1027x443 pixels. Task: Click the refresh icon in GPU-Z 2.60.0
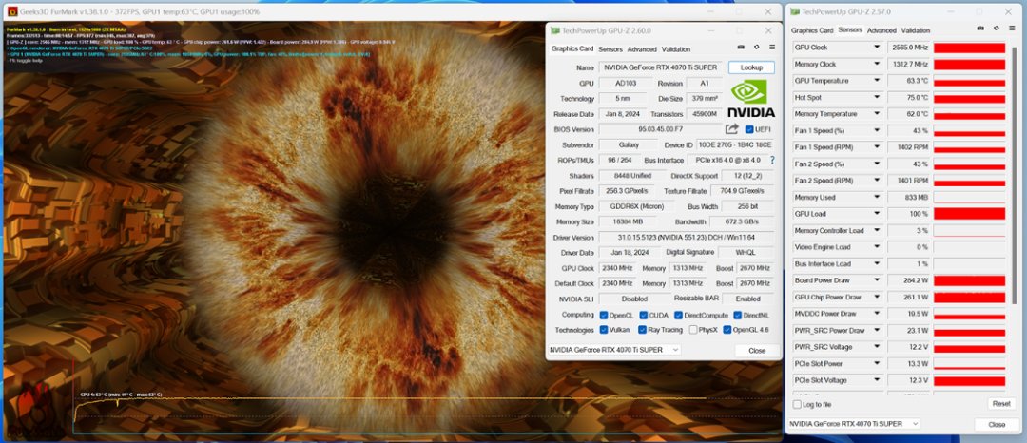(x=757, y=48)
